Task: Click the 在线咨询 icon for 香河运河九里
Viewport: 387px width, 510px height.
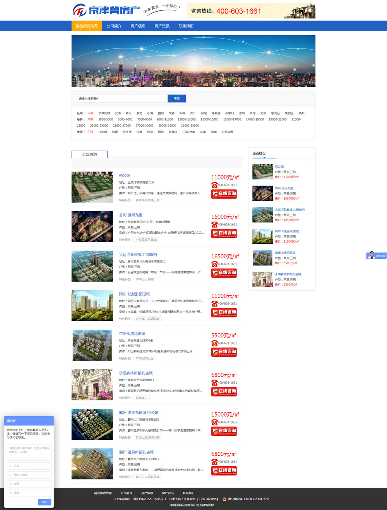Action: point(224,233)
